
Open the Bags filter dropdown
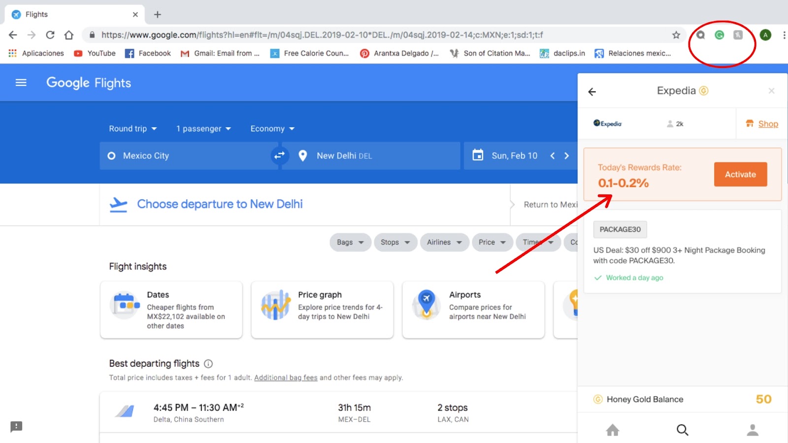pyautogui.click(x=350, y=242)
